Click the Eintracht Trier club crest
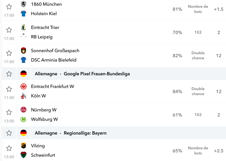 coord(23,27)
